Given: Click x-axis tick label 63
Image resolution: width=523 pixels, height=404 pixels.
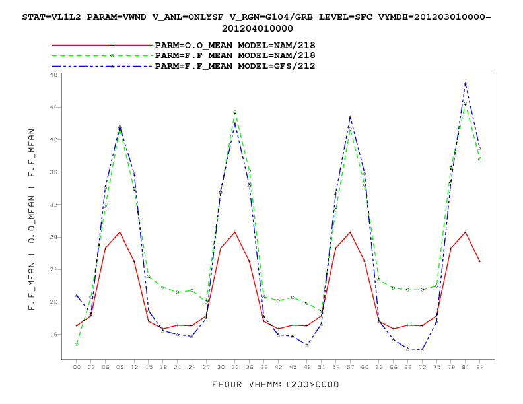Looking at the screenshot, I should (379, 367).
